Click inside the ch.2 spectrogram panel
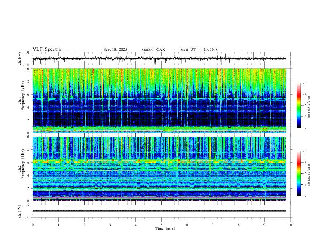Image resolution: width=327 pixels, height=252 pixels. tap(159, 169)
